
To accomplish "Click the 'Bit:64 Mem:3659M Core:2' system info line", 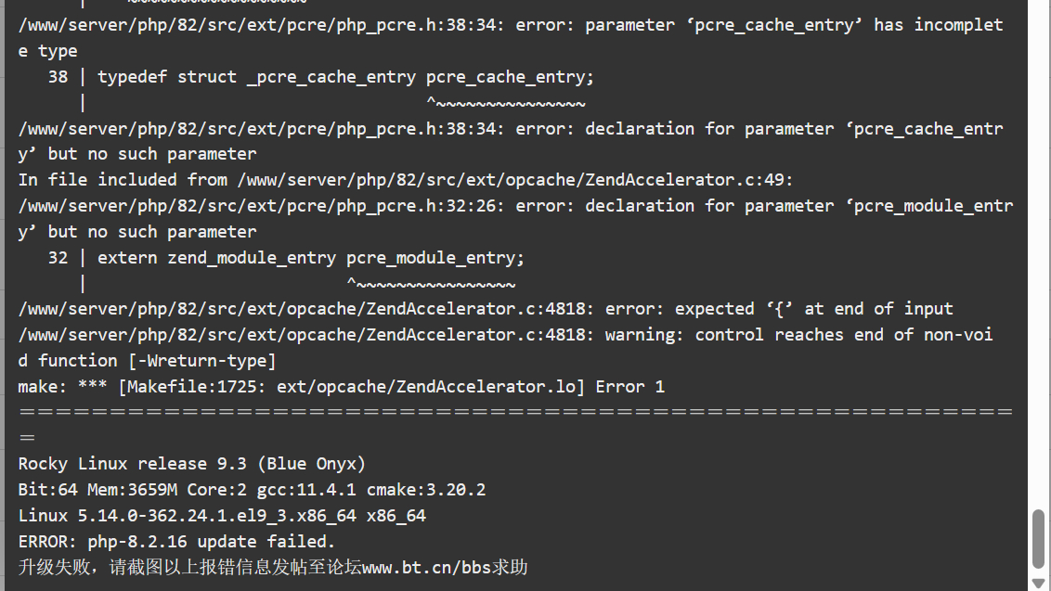I will (x=252, y=490).
